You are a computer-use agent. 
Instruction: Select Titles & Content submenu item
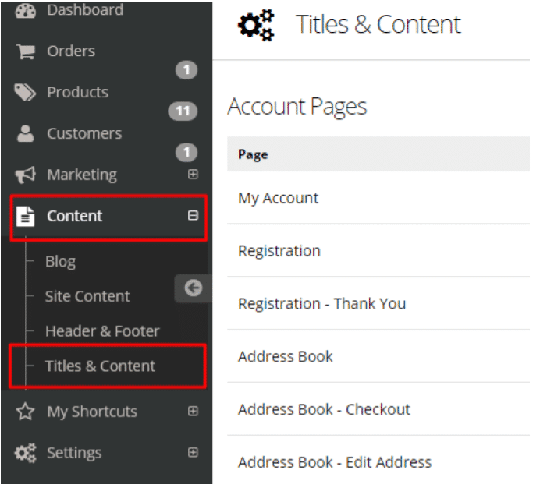(x=100, y=366)
